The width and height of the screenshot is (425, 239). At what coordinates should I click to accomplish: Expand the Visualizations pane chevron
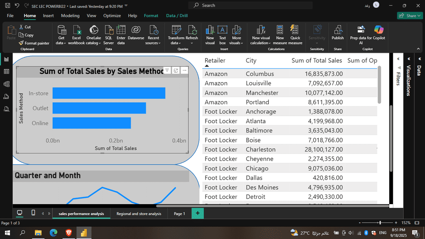click(408, 59)
